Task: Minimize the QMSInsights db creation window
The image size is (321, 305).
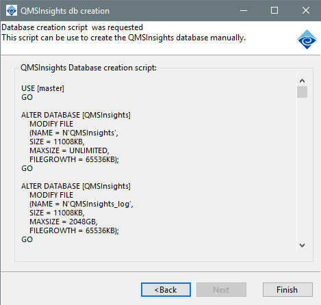Action: point(244,10)
